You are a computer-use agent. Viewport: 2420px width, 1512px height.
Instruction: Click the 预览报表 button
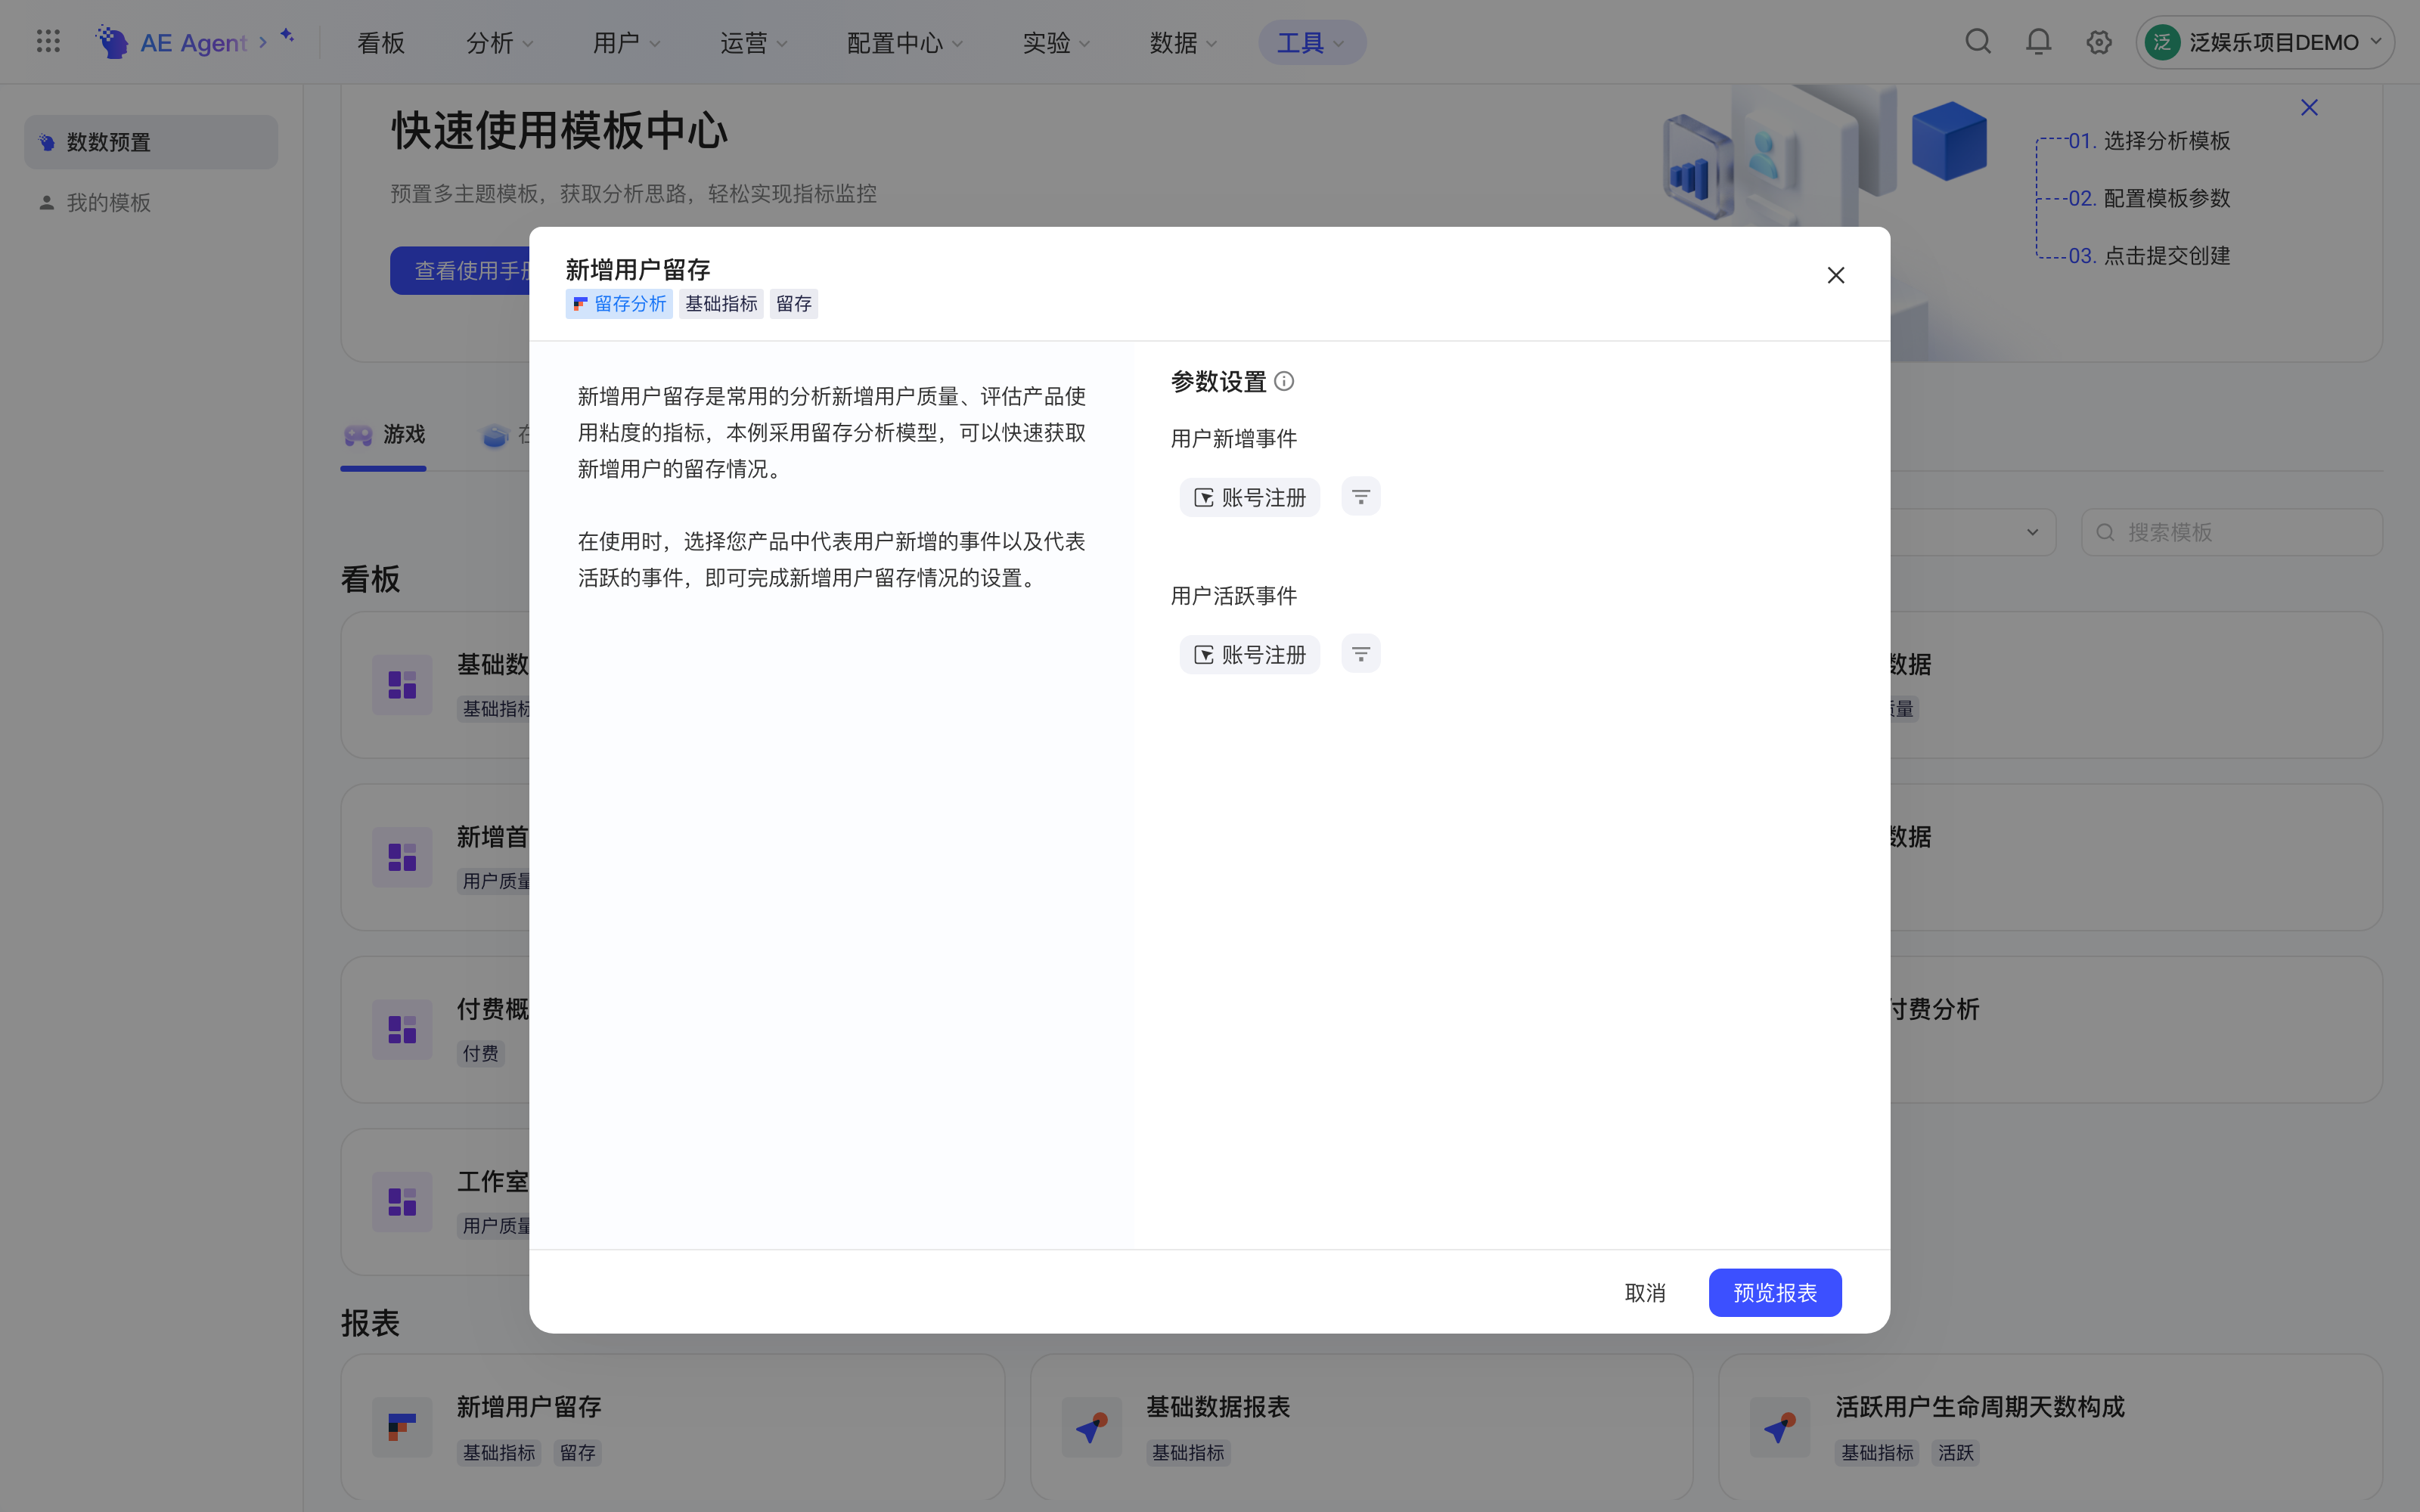[1775, 1293]
